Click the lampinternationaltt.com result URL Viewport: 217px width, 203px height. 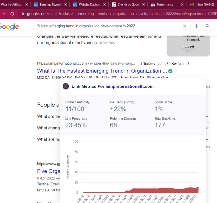coord(86,64)
